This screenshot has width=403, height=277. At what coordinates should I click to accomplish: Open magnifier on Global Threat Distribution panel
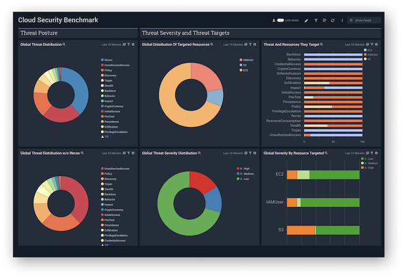64,45
